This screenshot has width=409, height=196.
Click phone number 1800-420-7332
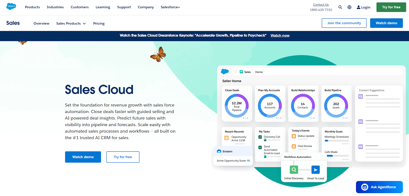click(x=321, y=10)
